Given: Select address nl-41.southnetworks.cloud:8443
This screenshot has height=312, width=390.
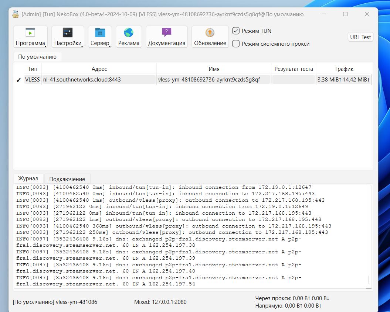Looking at the screenshot, I should [x=99, y=80].
